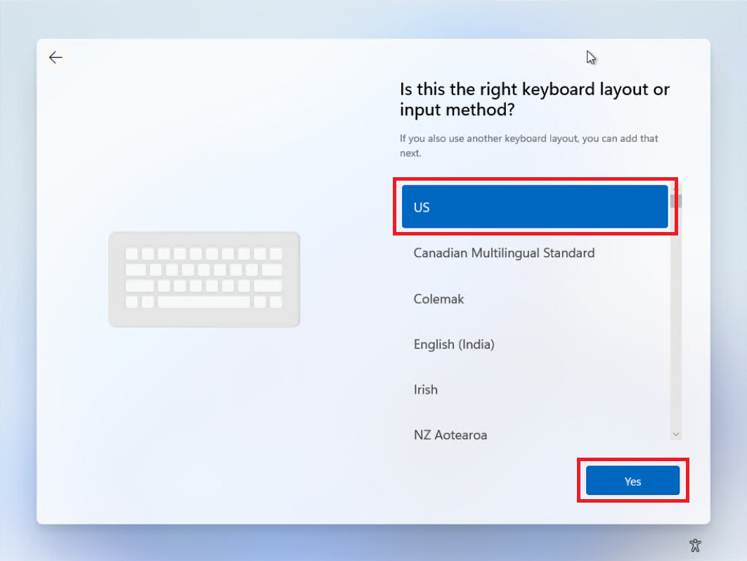Click the layout list scrollbar thumb
747x561 pixels.
[x=676, y=201]
